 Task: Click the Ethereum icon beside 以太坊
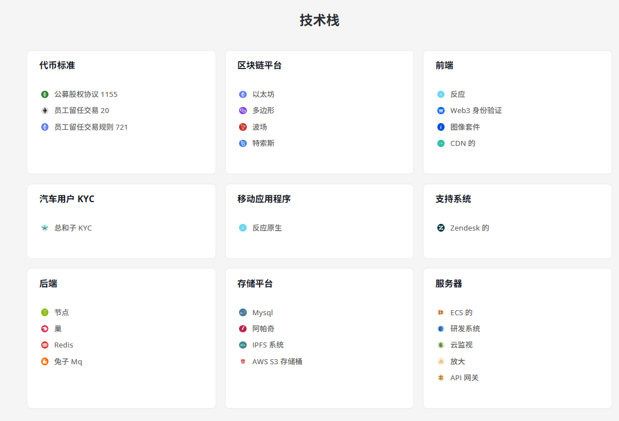(243, 95)
